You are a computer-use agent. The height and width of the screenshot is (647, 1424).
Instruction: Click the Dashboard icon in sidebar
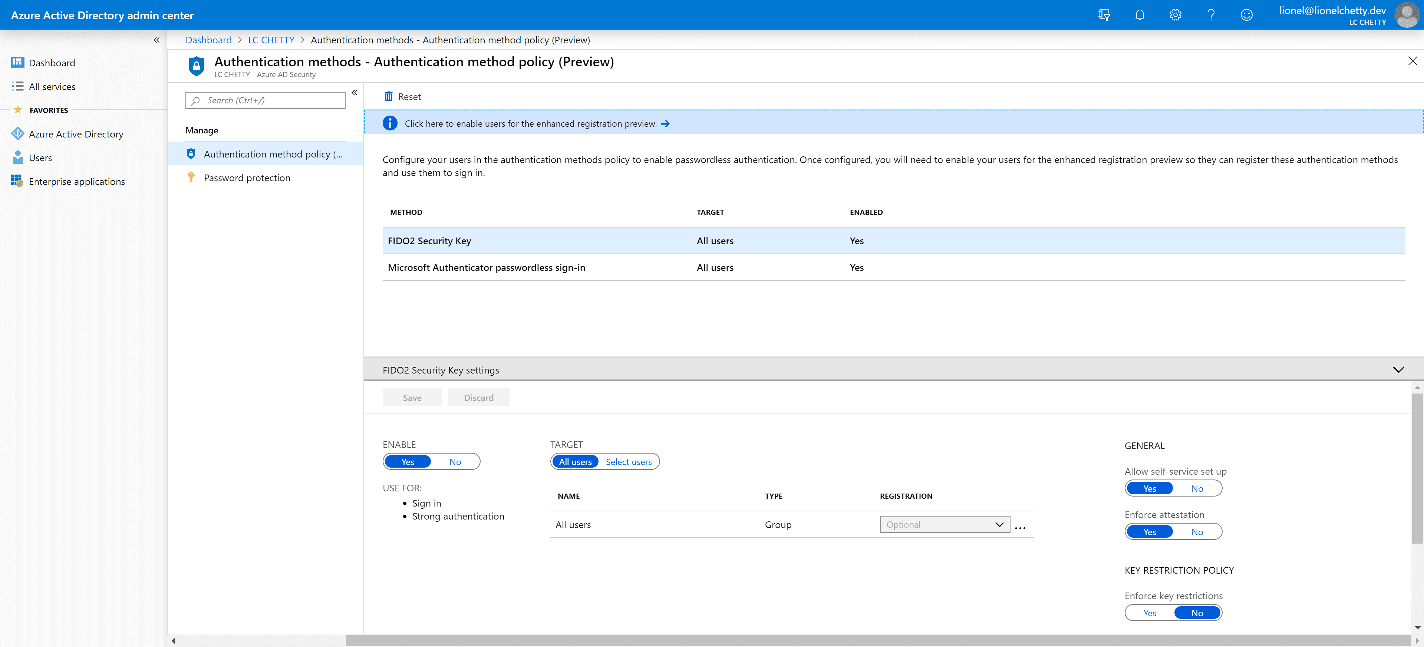(53, 62)
